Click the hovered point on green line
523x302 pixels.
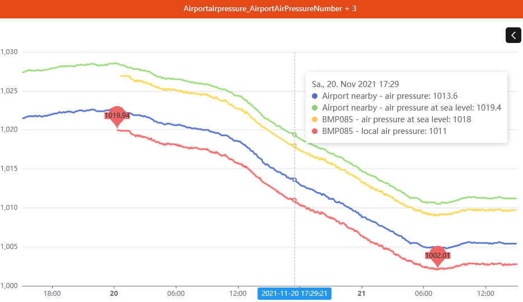click(295, 135)
